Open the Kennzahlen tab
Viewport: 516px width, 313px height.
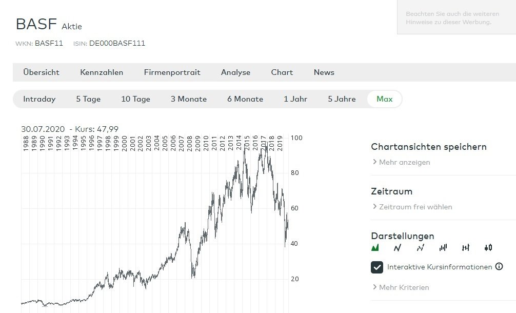click(102, 72)
